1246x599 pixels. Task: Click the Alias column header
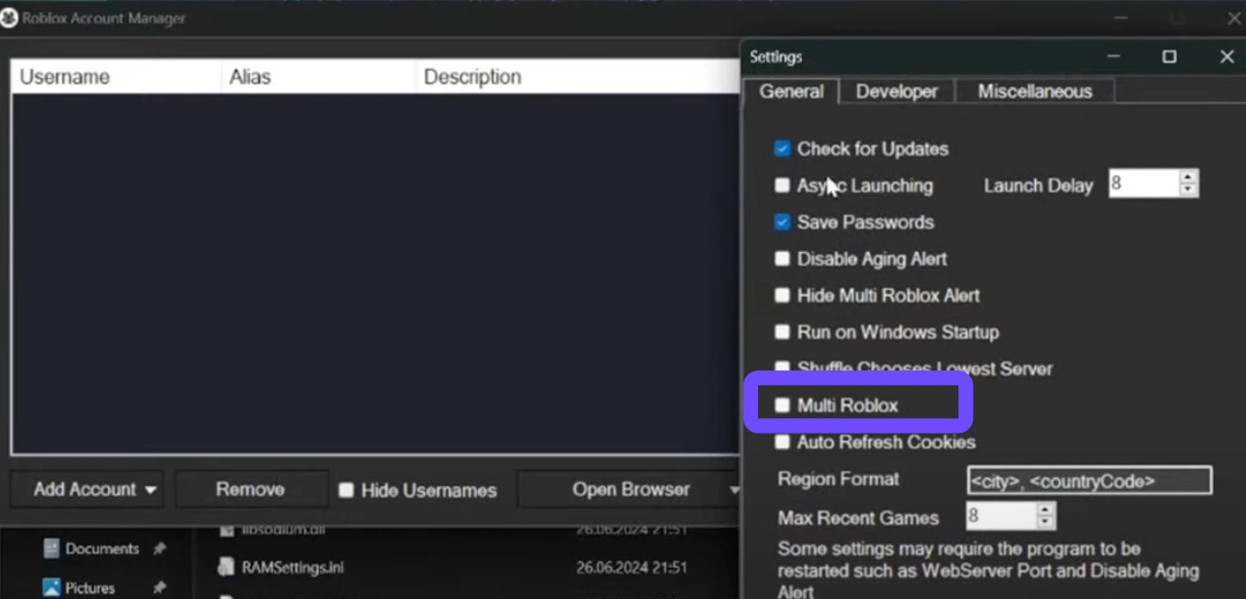pos(319,77)
